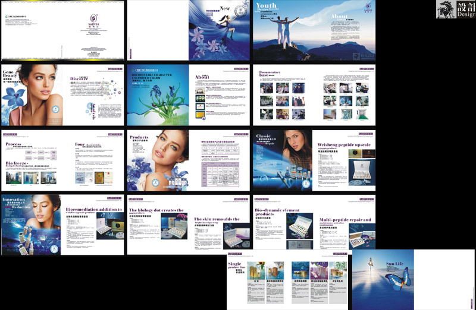Click the 'Discover' heading
This screenshot has width=476, height=310.
(79, 79)
